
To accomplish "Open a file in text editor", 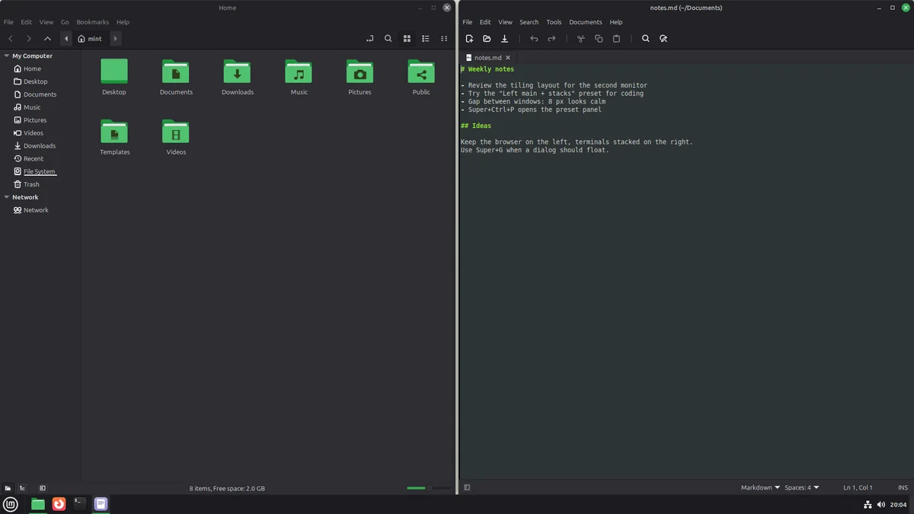I will 487,39.
